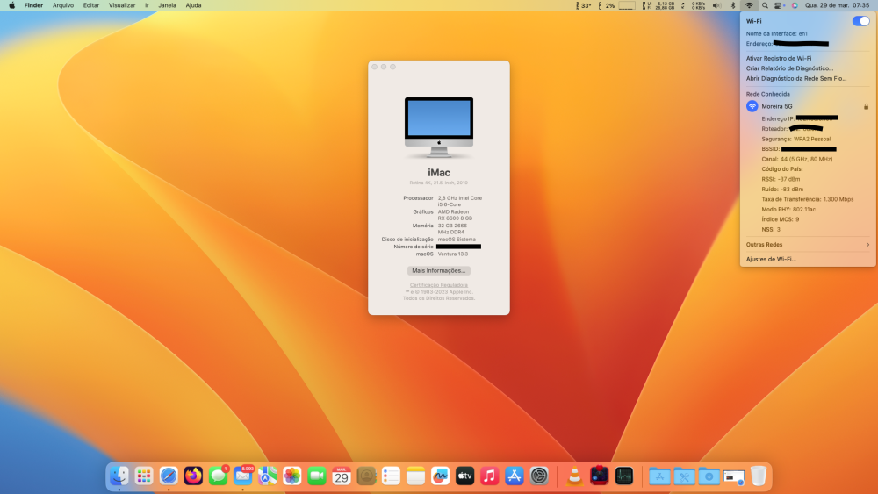Viewport: 878px width, 494px height.
Task: Click the volume speaker icon in the menu bar
Action: click(716, 5)
